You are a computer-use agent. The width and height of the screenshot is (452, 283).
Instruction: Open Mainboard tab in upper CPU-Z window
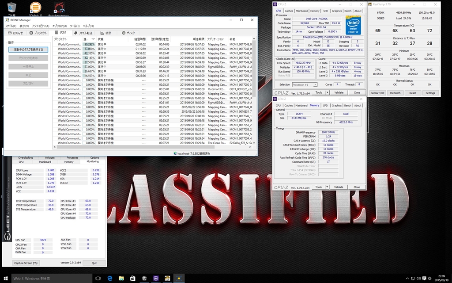[x=301, y=11]
